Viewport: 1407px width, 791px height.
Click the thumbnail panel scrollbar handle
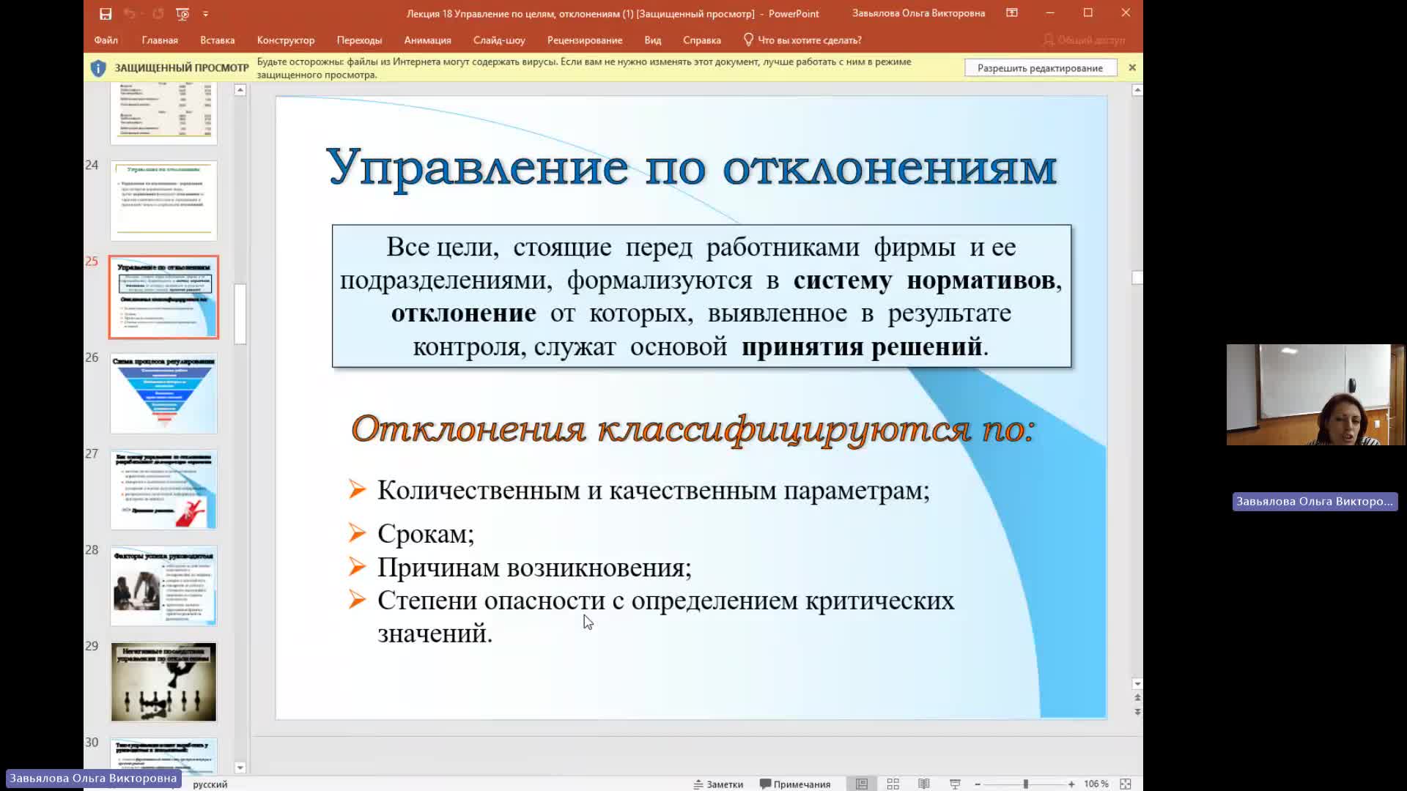(240, 313)
